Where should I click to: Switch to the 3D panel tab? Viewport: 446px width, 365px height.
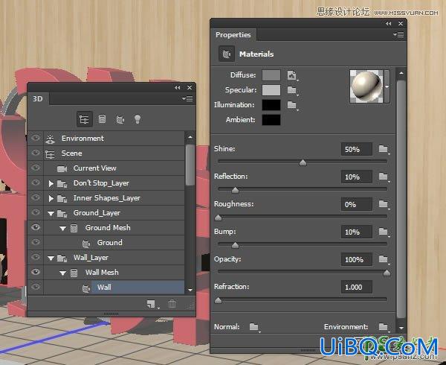pyautogui.click(x=39, y=99)
